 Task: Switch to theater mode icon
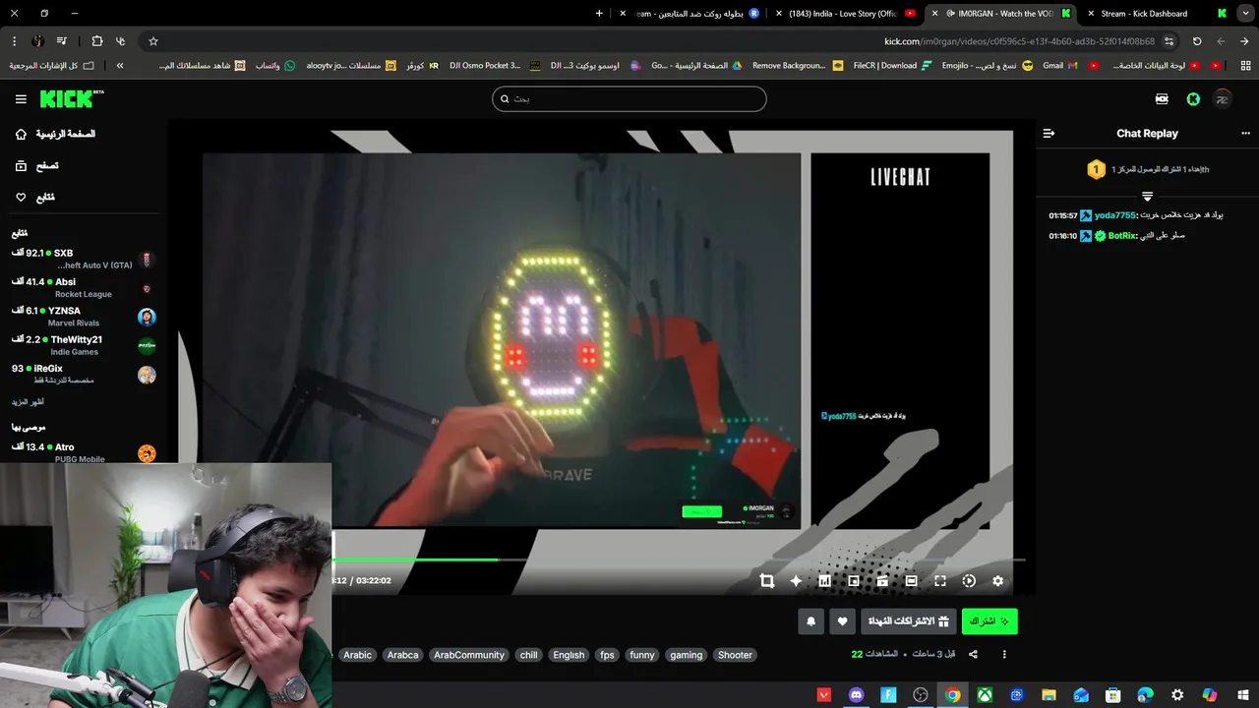tap(911, 581)
